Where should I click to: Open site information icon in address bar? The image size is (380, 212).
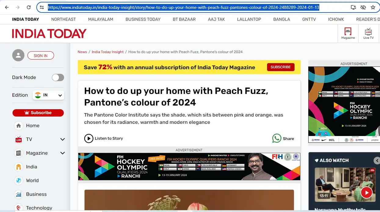pyautogui.click(x=42, y=7)
